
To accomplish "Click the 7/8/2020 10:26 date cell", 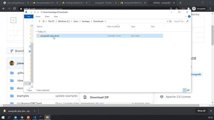I will coord(114,36).
